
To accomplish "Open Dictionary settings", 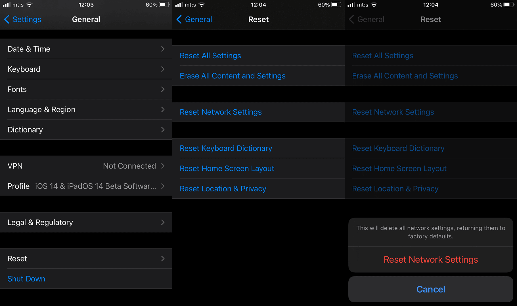I will click(x=86, y=129).
